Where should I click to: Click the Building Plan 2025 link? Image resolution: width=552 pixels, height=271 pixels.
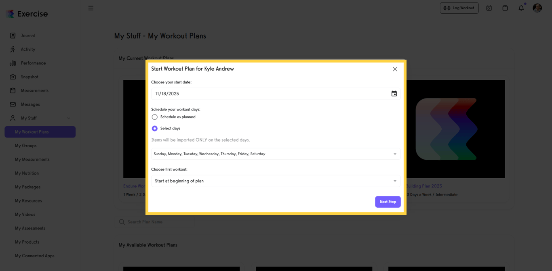pos(424,186)
